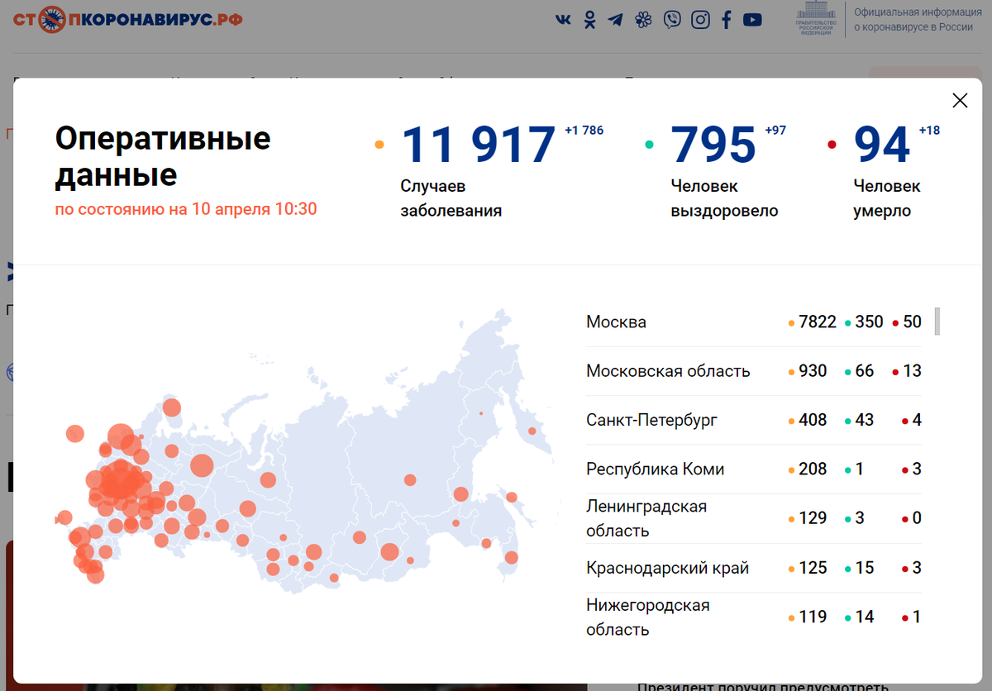Click Komi Republic's case count 208
Viewport: 992px width, 691px height.
coord(813,469)
